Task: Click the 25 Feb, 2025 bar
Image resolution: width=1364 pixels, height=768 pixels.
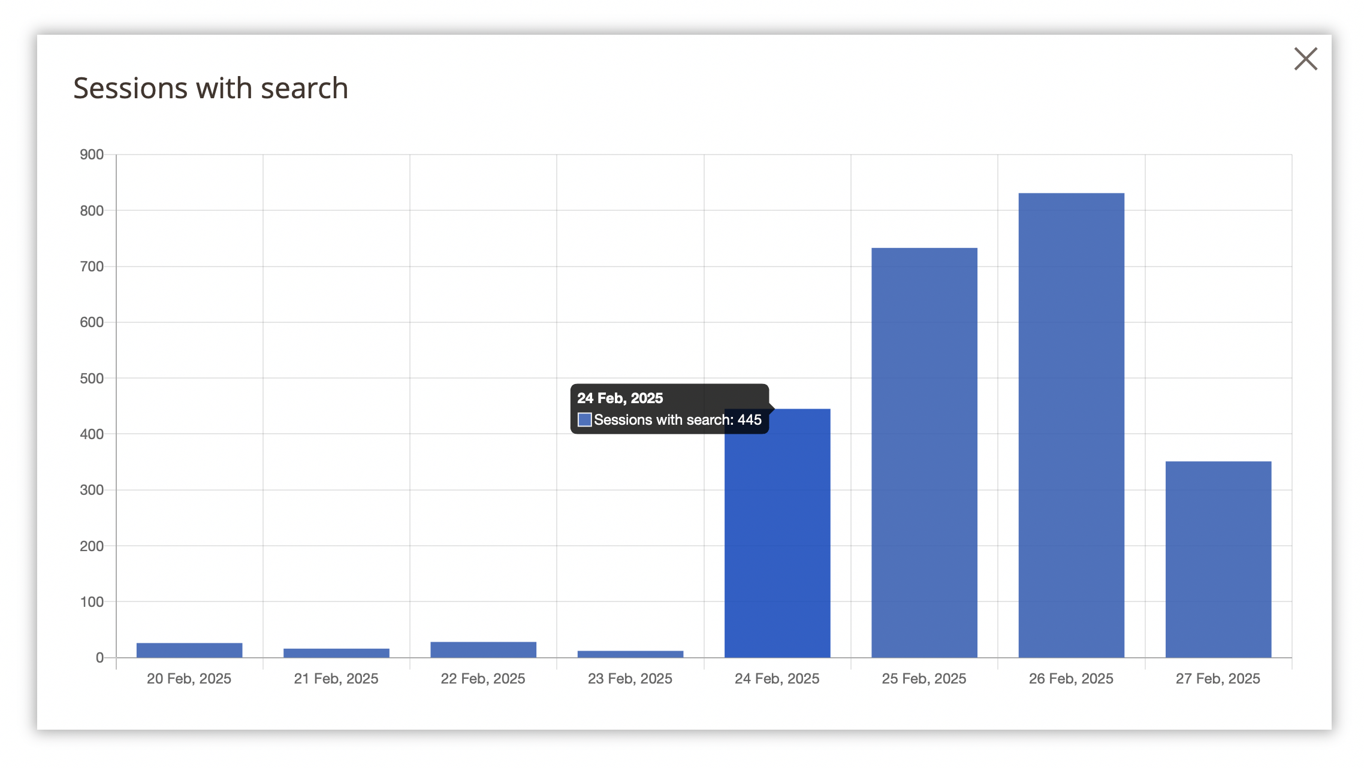Action: point(924,452)
